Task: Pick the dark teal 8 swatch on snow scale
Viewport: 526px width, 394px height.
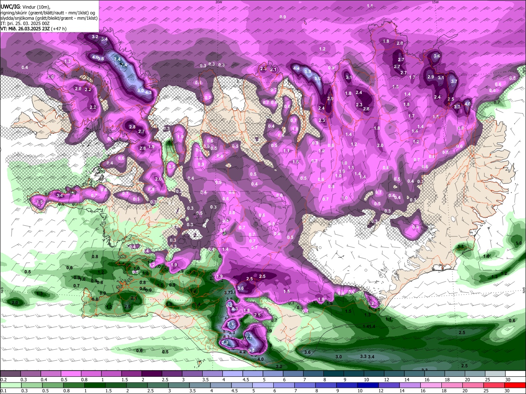Action: (334, 374)
